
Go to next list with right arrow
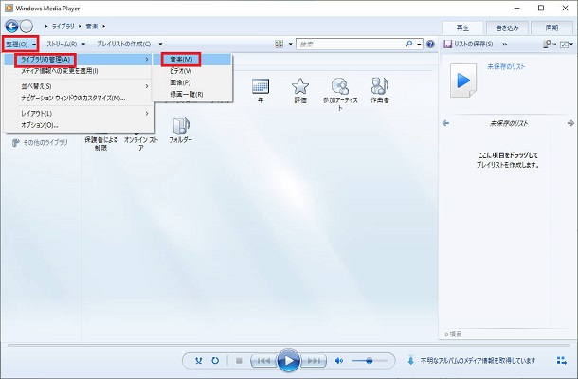570,123
